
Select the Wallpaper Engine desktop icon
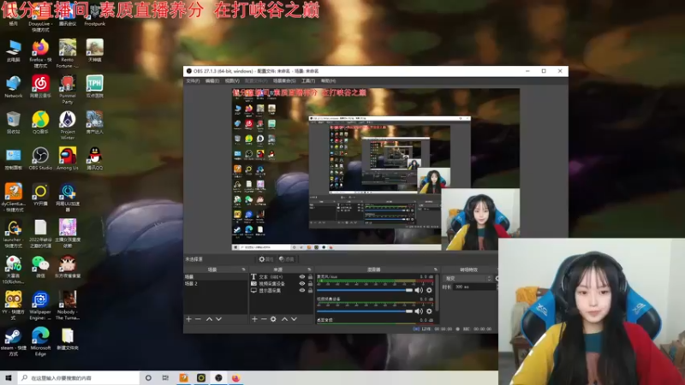tap(40, 306)
